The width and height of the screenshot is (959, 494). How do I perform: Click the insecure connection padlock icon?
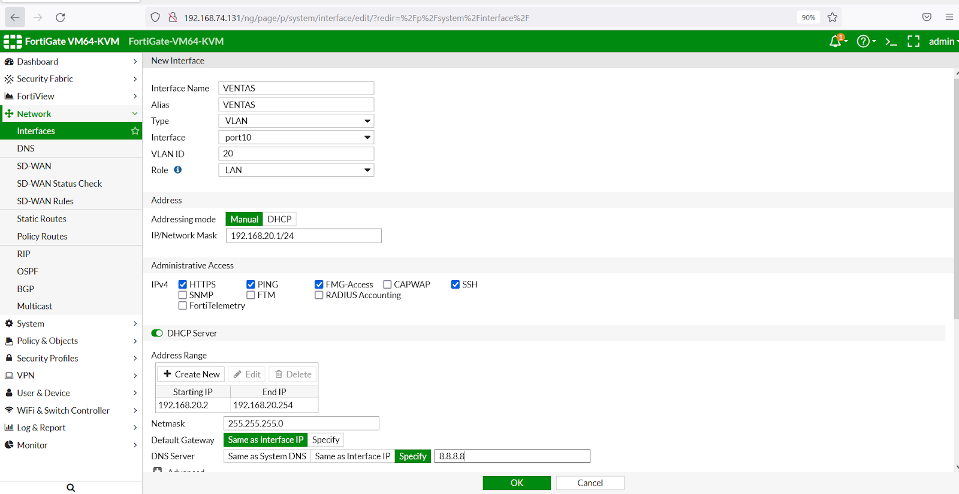(173, 17)
